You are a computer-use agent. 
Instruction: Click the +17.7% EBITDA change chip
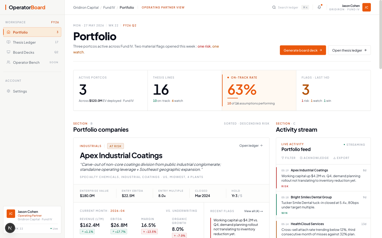(119, 231)
